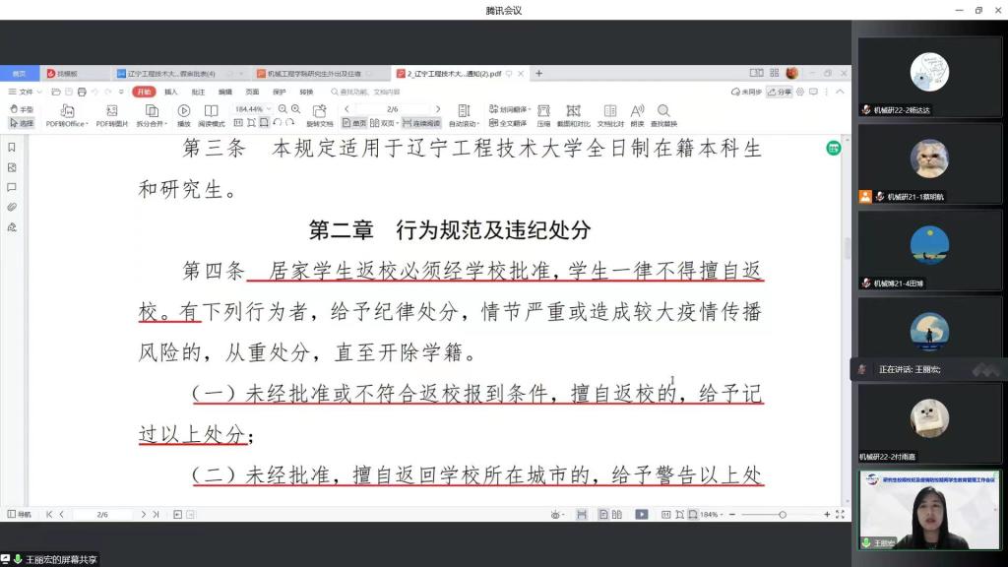Toggle 单页 single page view
Screen dimensions: 1008x567
(354, 123)
